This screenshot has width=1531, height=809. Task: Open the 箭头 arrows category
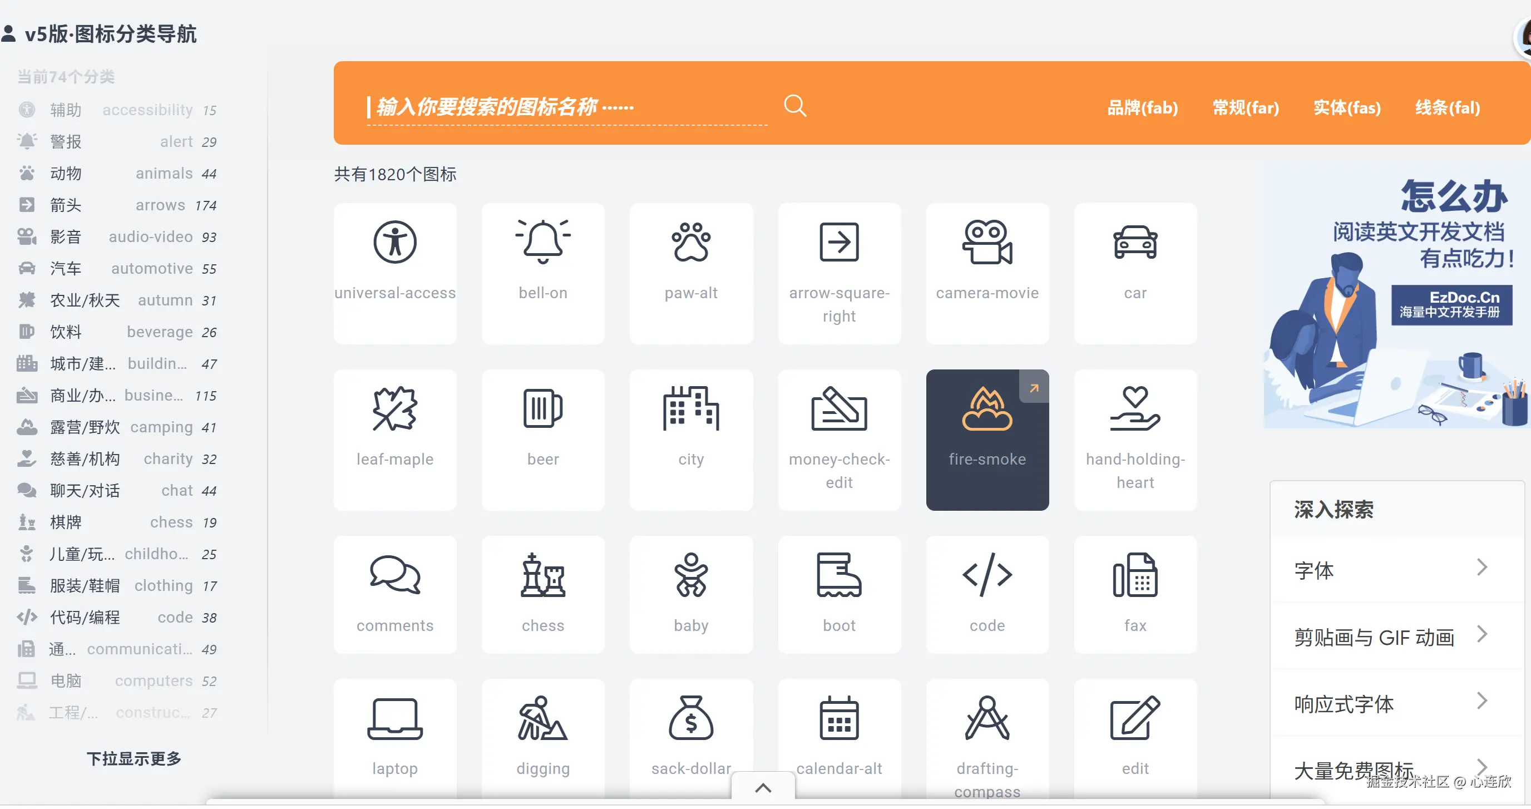tap(117, 205)
